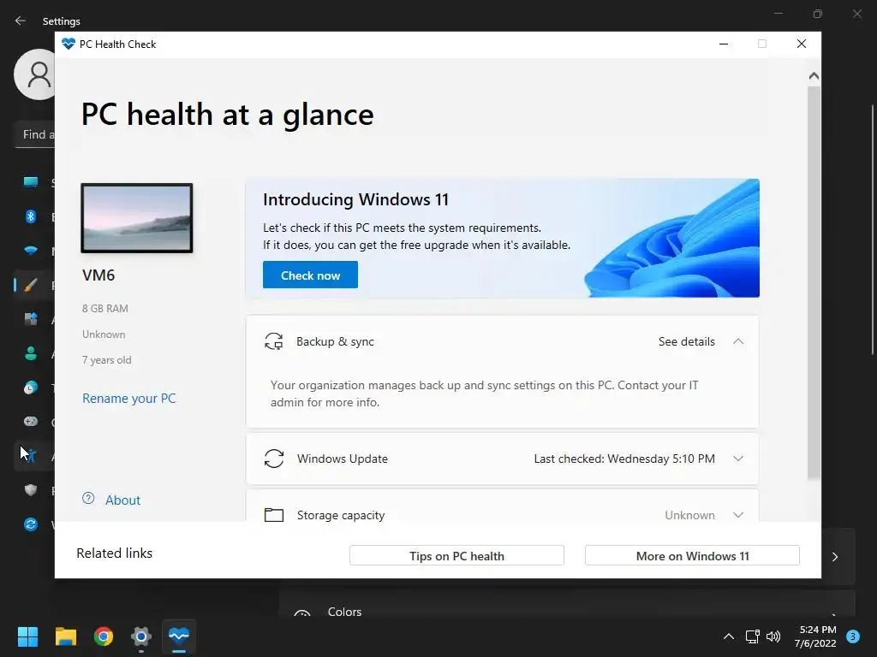Open the volume control in system tray

(x=773, y=636)
